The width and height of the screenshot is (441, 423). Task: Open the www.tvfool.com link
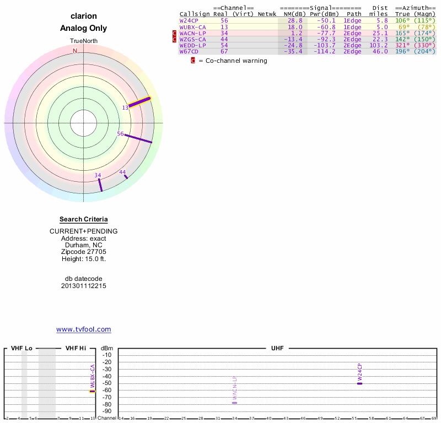coord(84,329)
